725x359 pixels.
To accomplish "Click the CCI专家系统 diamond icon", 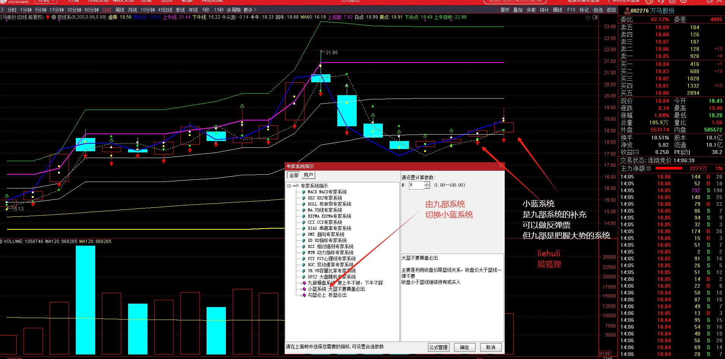I will click(x=304, y=222).
